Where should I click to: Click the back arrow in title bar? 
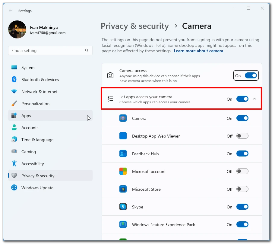click(x=11, y=11)
